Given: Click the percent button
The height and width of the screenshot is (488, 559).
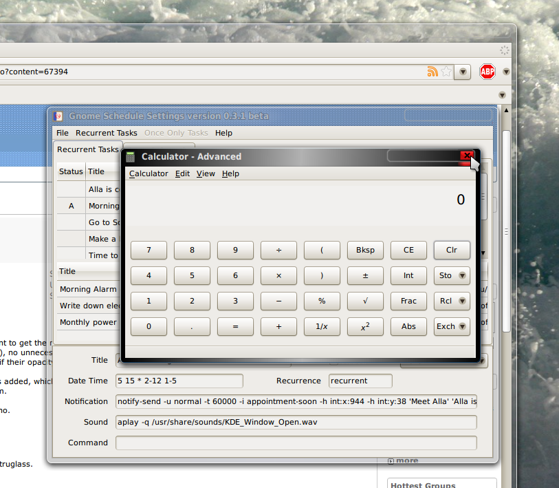Looking at the screenshot, I should [322, 301].
